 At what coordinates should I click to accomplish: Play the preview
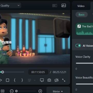(x=1, y=80)
